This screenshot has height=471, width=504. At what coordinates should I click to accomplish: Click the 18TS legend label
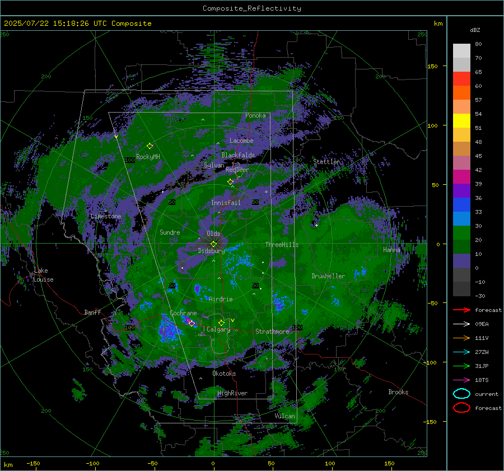(482, 380)
